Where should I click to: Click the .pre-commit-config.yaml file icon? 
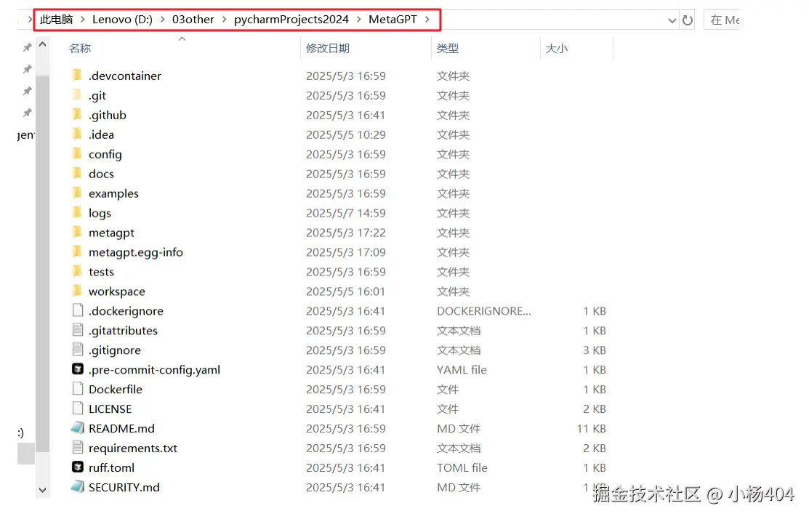point(77,369)
